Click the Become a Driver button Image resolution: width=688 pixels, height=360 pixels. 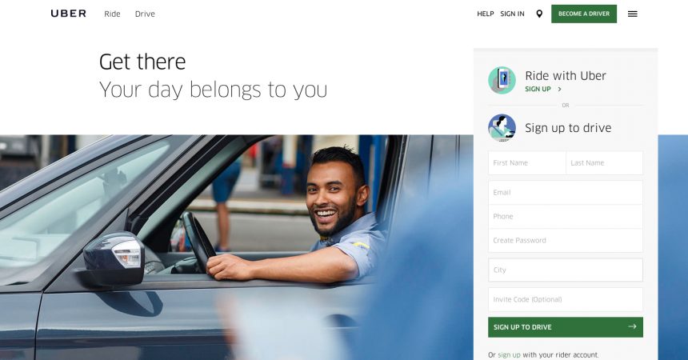click(x=584, y=14)
